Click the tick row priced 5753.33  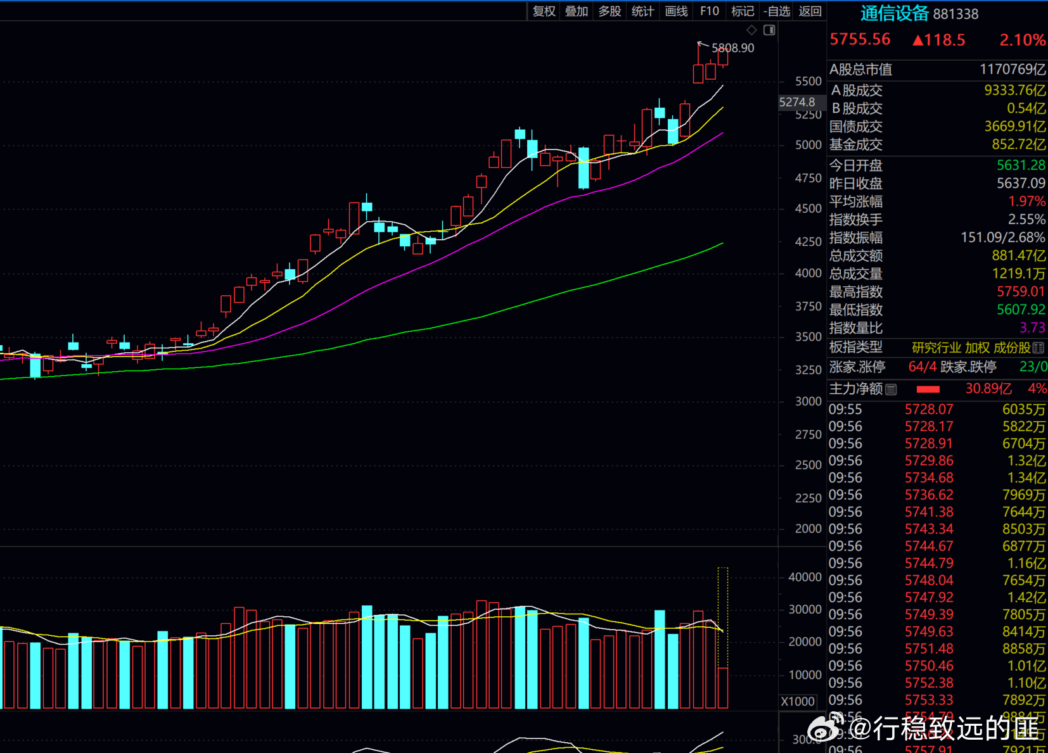(937, 700)
